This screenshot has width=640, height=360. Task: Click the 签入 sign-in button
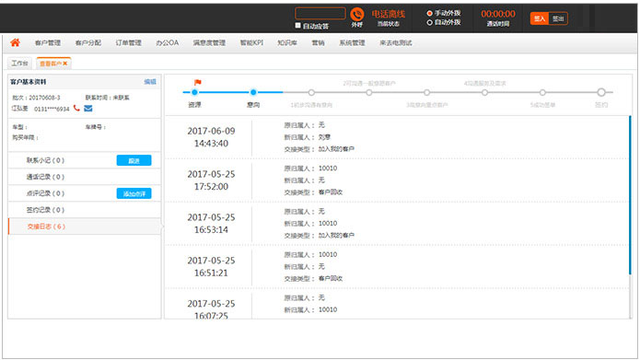click(540, 18)
